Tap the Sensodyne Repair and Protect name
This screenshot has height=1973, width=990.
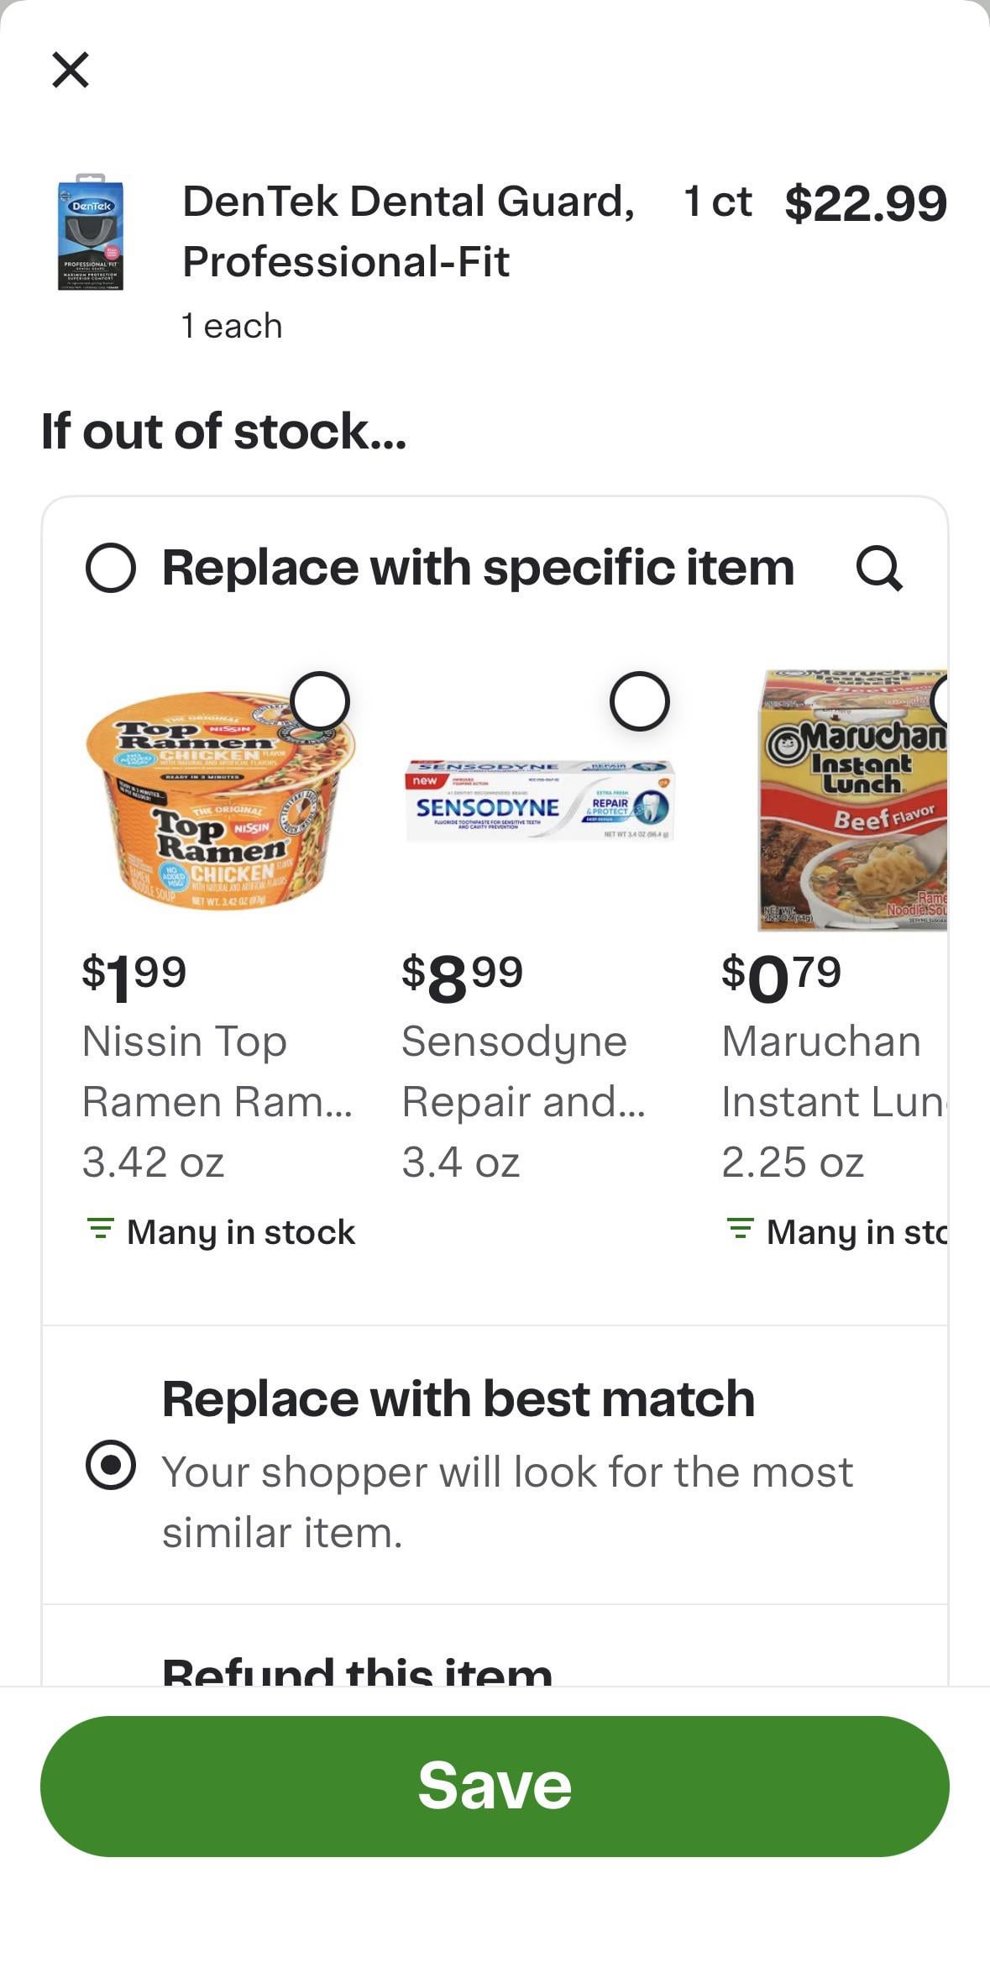[522, 1071]
